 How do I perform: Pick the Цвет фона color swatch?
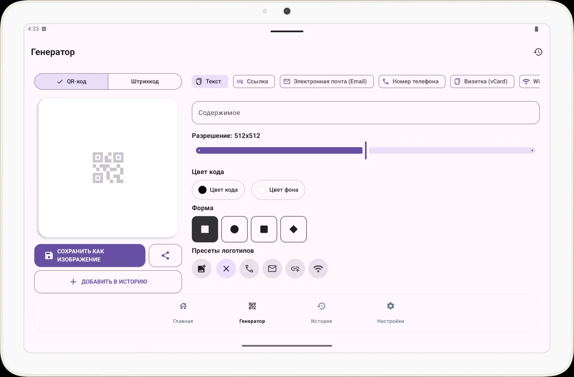coord(278,190)
